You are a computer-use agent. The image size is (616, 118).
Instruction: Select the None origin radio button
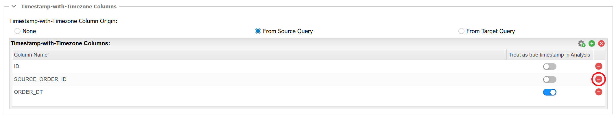pyautogui.click(x=18, y=31)
